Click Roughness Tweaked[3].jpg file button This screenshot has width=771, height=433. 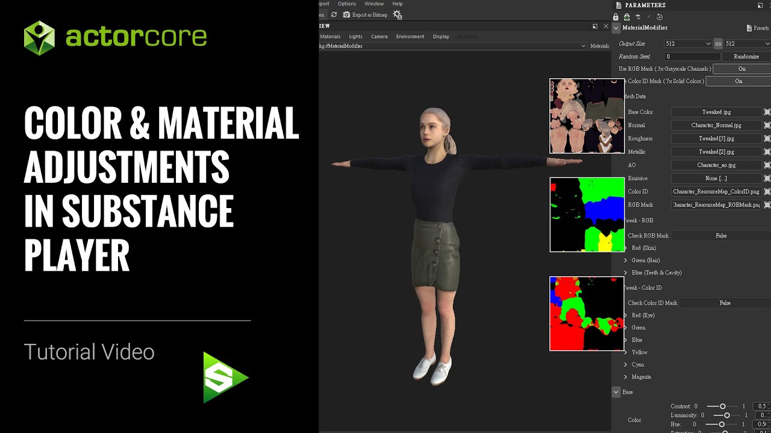(x=716, y=138)
